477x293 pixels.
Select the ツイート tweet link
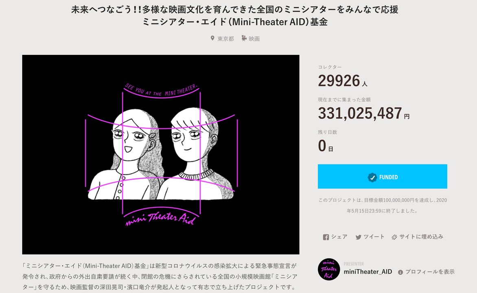pyautogui.click(x=374, y=237)
